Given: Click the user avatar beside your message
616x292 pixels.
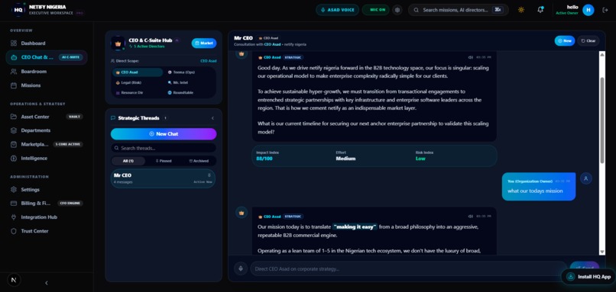Looking at the screenshot, I should coord(585,178).
